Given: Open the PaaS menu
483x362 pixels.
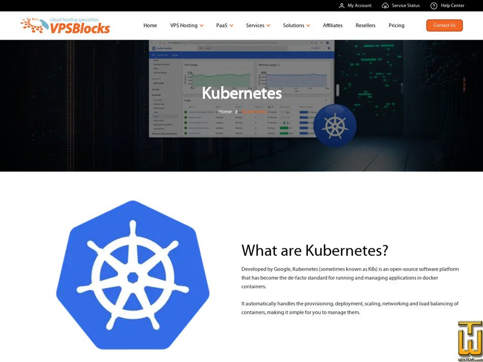Looking at the screenshot, I should tap(221, 25).
